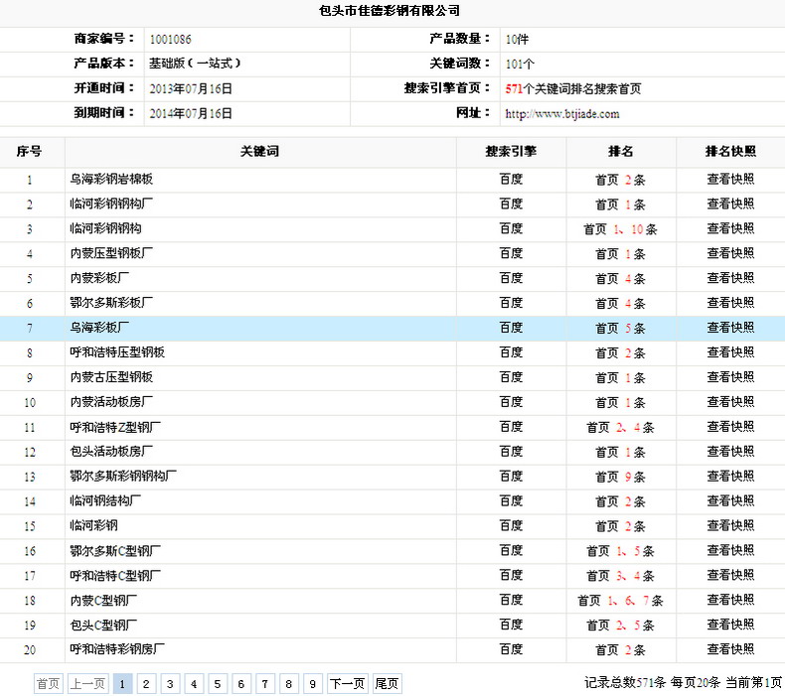Screen dimensions: 785x696
Task: Open page 6 in pagination
Action: [241, 683]
